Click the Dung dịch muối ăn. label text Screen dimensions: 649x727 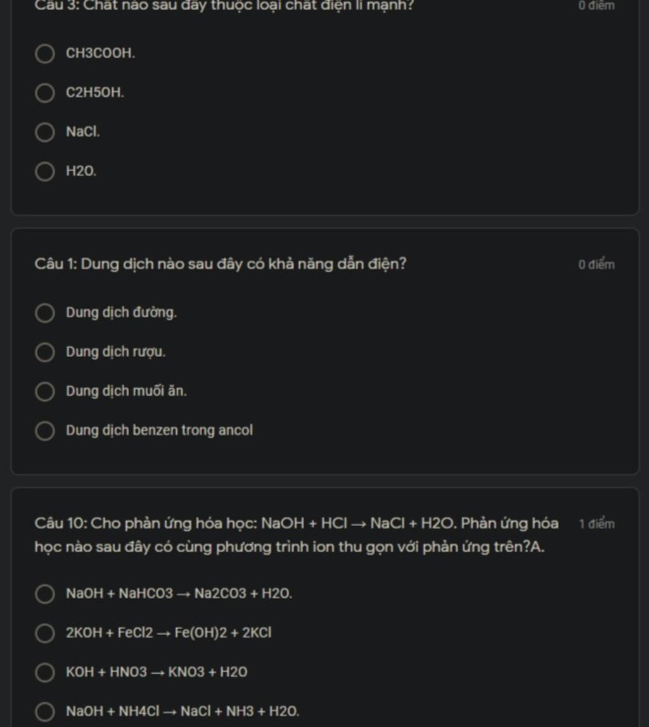click(x=126, y=391)
